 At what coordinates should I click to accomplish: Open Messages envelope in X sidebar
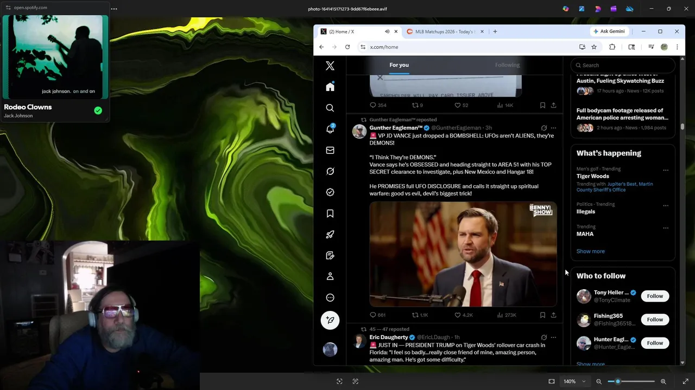click(330, 150)
